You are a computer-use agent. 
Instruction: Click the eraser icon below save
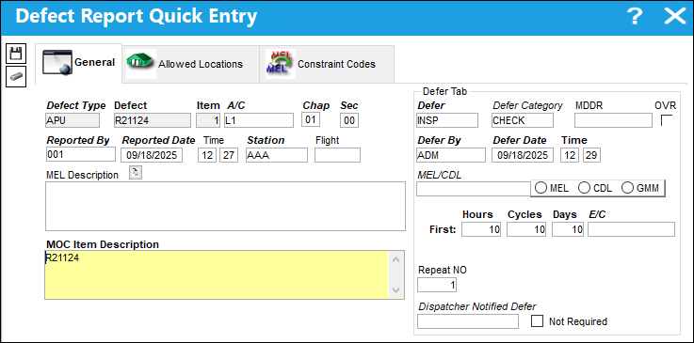(16, 76)
